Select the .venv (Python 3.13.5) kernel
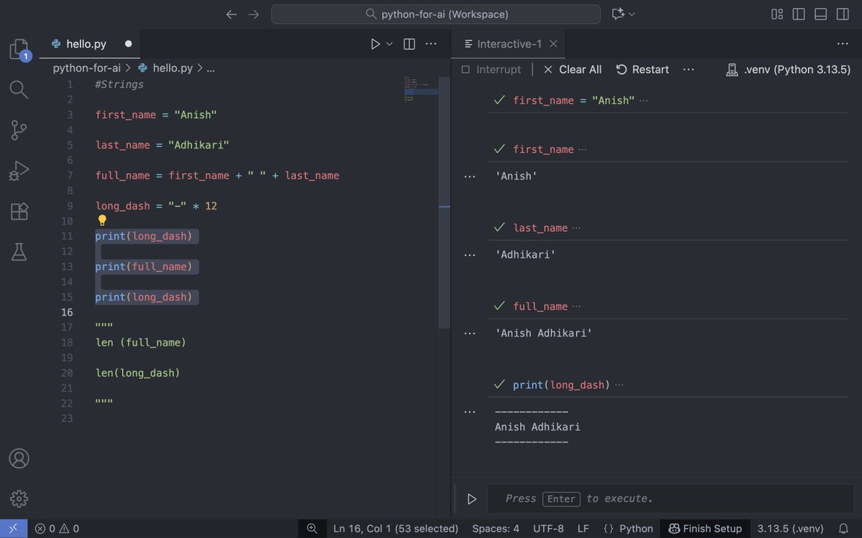The width and height of the screenshot is (862, 538). (x=788, y=70)
